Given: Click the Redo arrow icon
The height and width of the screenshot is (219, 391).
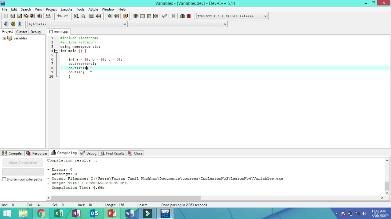Looking at the screenshot, I should pos(66,16).
